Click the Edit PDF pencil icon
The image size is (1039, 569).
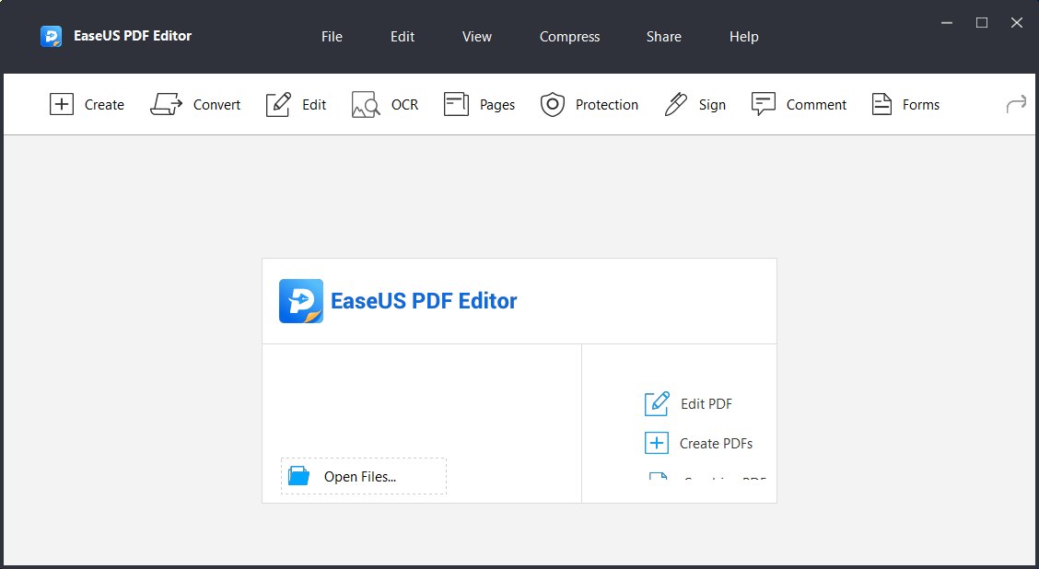(657, 403)
